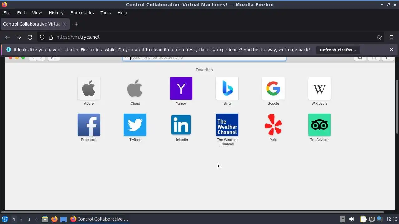This screenshot has height=224, width=399.
Task: Open The Weather Channel favorite tile
Action: click(227, 125)
